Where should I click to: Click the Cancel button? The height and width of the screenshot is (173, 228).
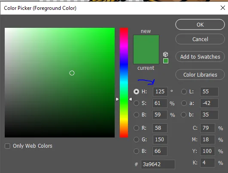click(200, 39)
